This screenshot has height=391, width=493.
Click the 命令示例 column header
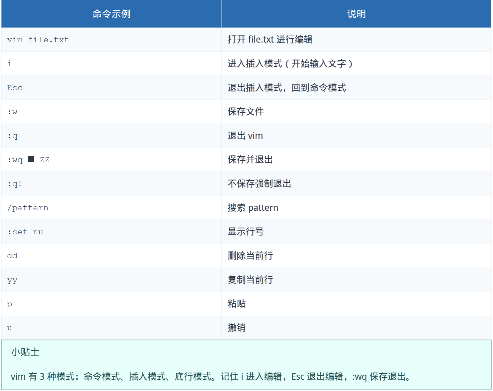coord(111,14)
